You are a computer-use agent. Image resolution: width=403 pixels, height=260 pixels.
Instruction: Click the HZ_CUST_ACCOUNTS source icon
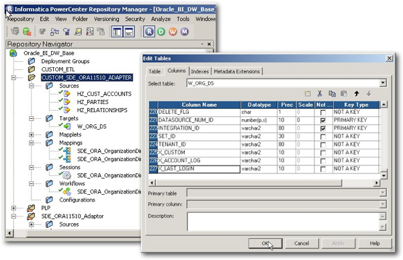pyautogui.click(x=67, y=93)
